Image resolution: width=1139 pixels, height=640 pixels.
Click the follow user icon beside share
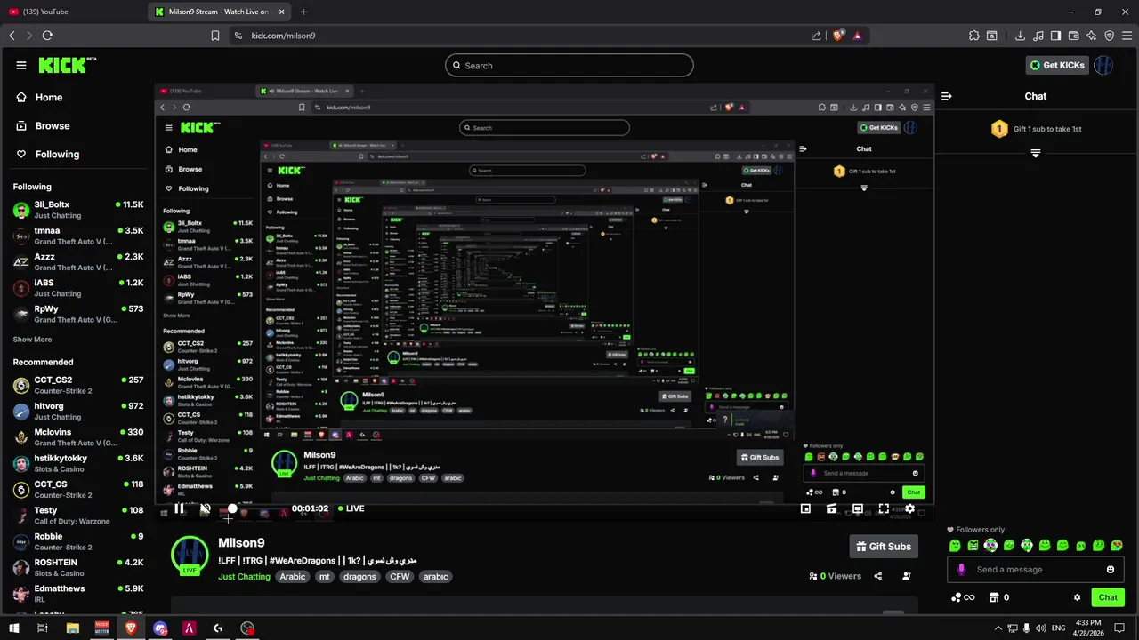point(907,576)
